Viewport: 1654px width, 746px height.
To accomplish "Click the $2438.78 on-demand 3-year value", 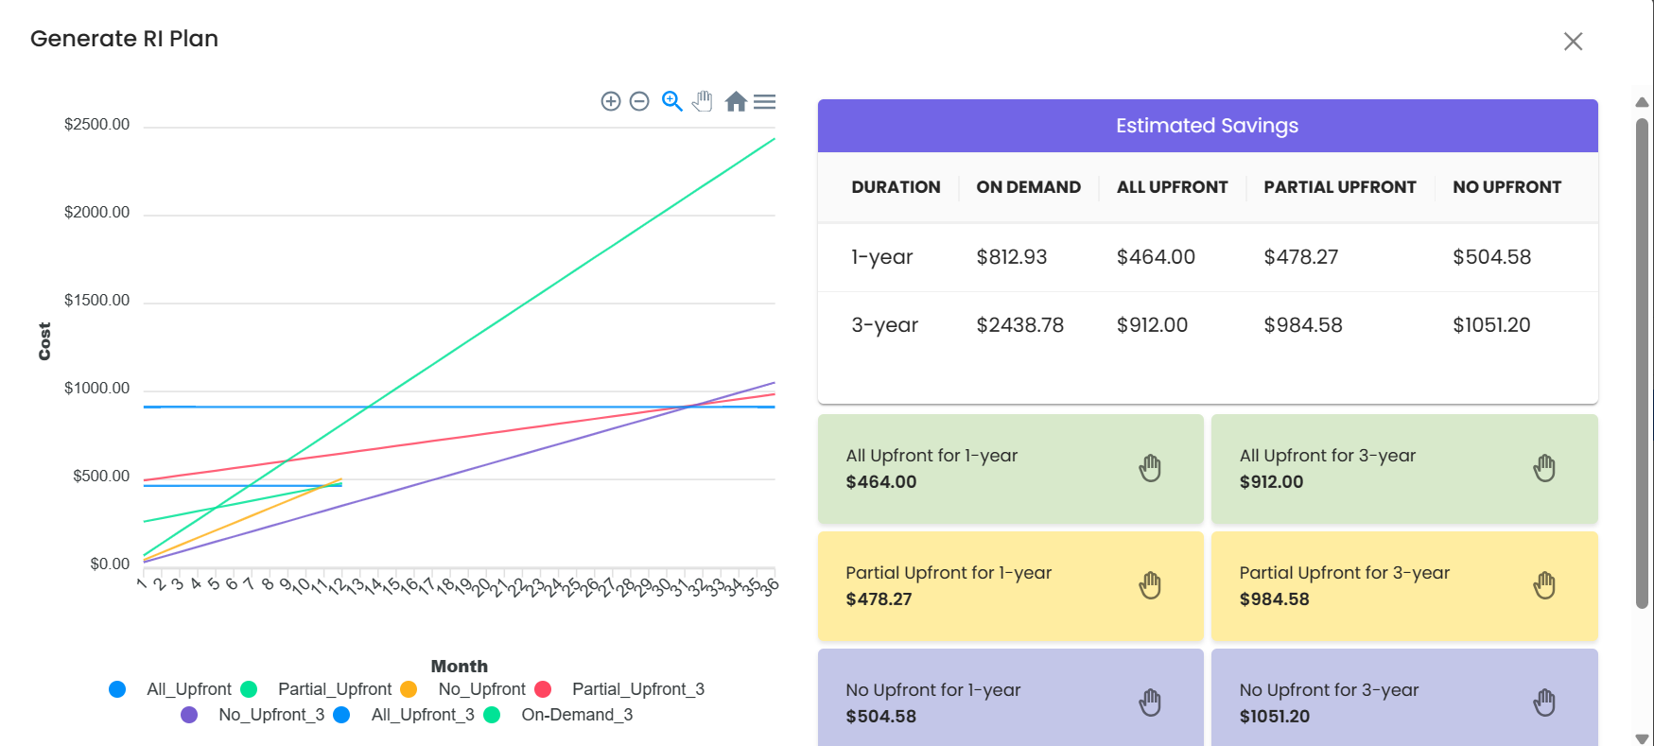I will point(1020,325).
